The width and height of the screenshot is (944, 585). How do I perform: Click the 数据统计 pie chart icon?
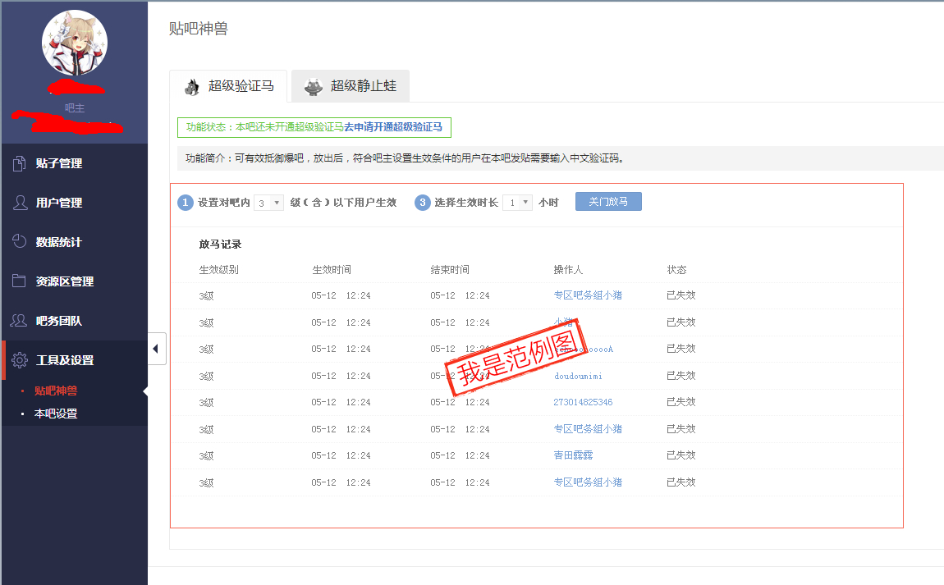(19, 241)
